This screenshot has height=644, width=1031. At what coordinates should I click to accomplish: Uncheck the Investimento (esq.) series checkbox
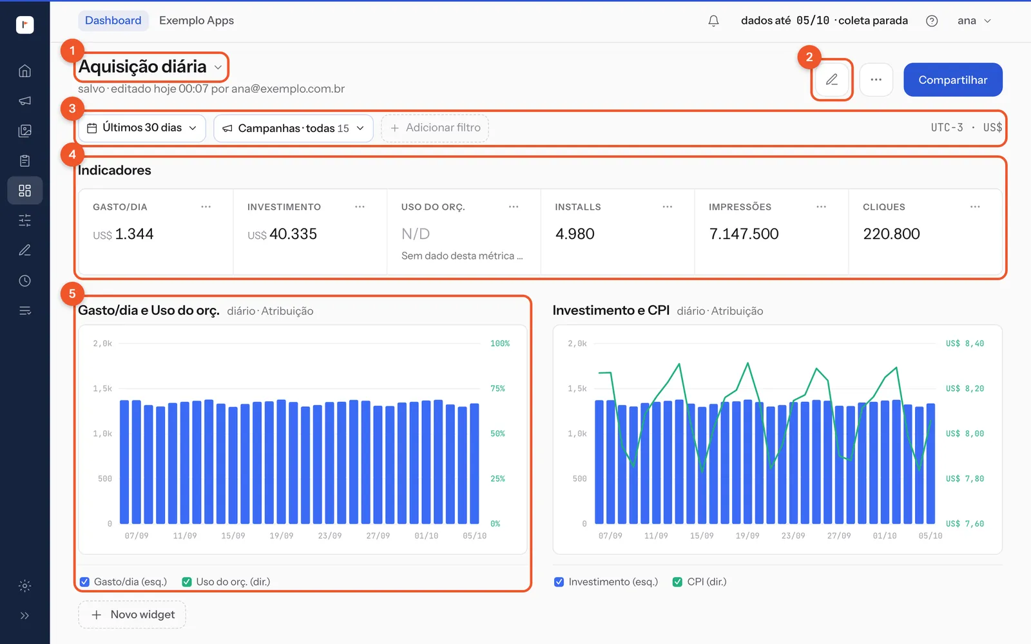(x=559, y=582)
